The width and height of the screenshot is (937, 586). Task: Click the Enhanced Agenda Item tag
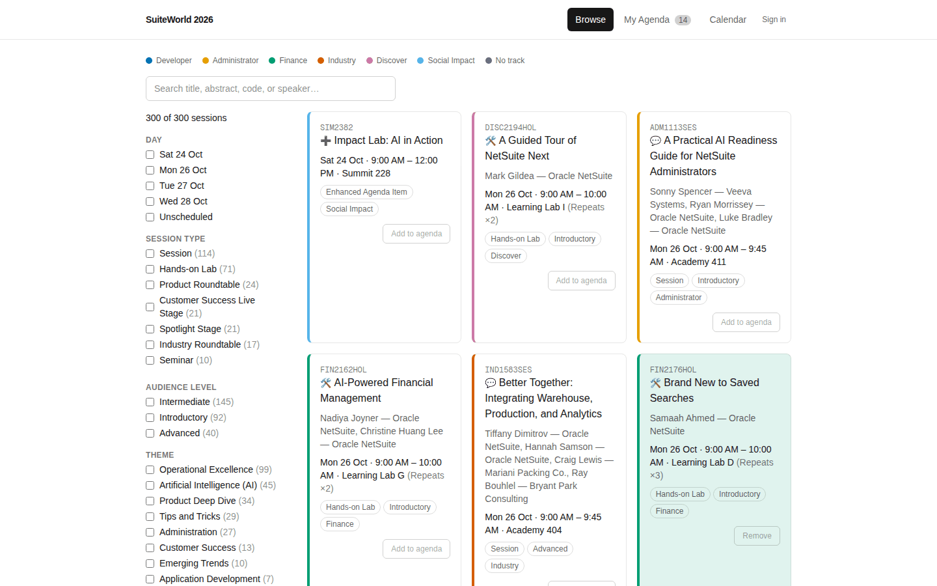[x=366, y=192]
